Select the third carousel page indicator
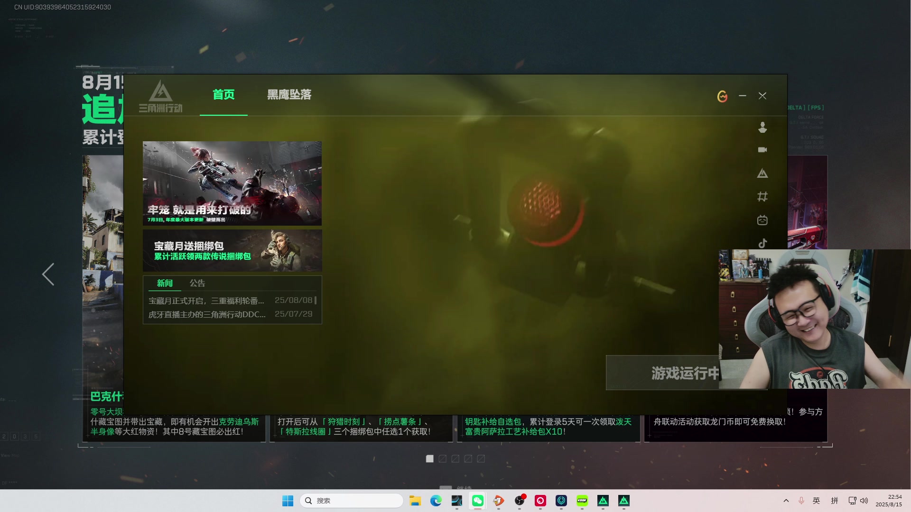This screenshot has height=512, width=911. pyautogui.click(x=455, y=458)
